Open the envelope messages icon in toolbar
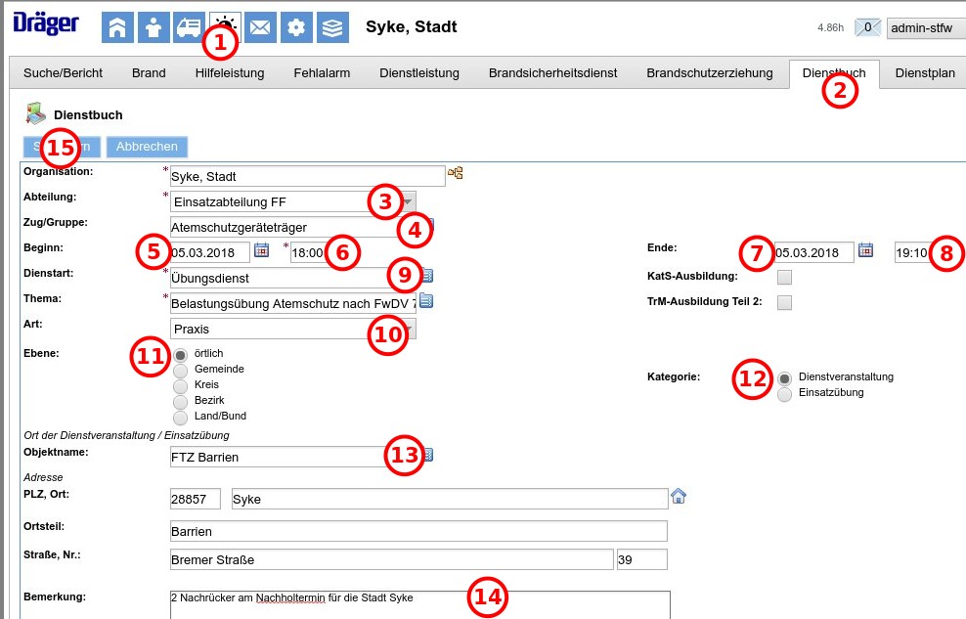 tap(260, 27)
